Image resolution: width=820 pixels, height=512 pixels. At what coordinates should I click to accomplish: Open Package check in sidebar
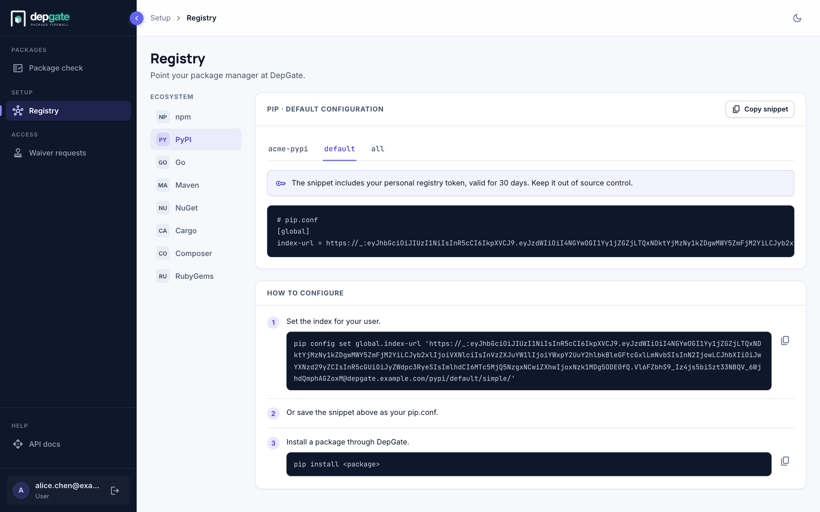[68, 68]
